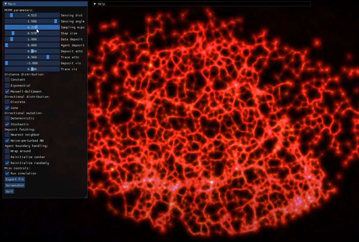Click the resize grip of Main panel

tap(86, 196)
